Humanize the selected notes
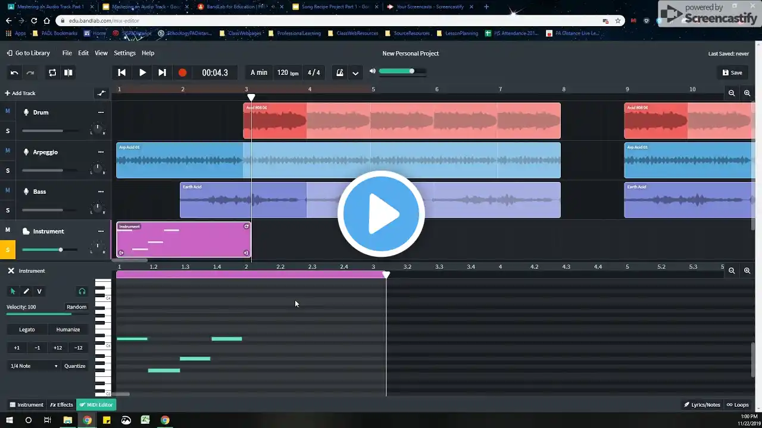The height and width of the screenshot is (428, 762). tap(68, 329)
